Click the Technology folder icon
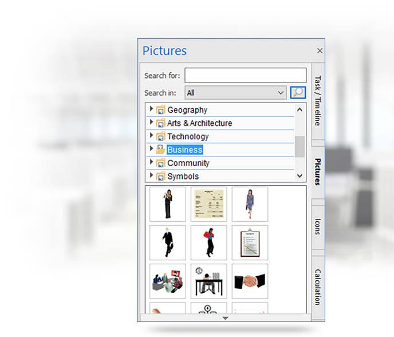The height and width of the screenshot is (337, 394). click(160, 136)
